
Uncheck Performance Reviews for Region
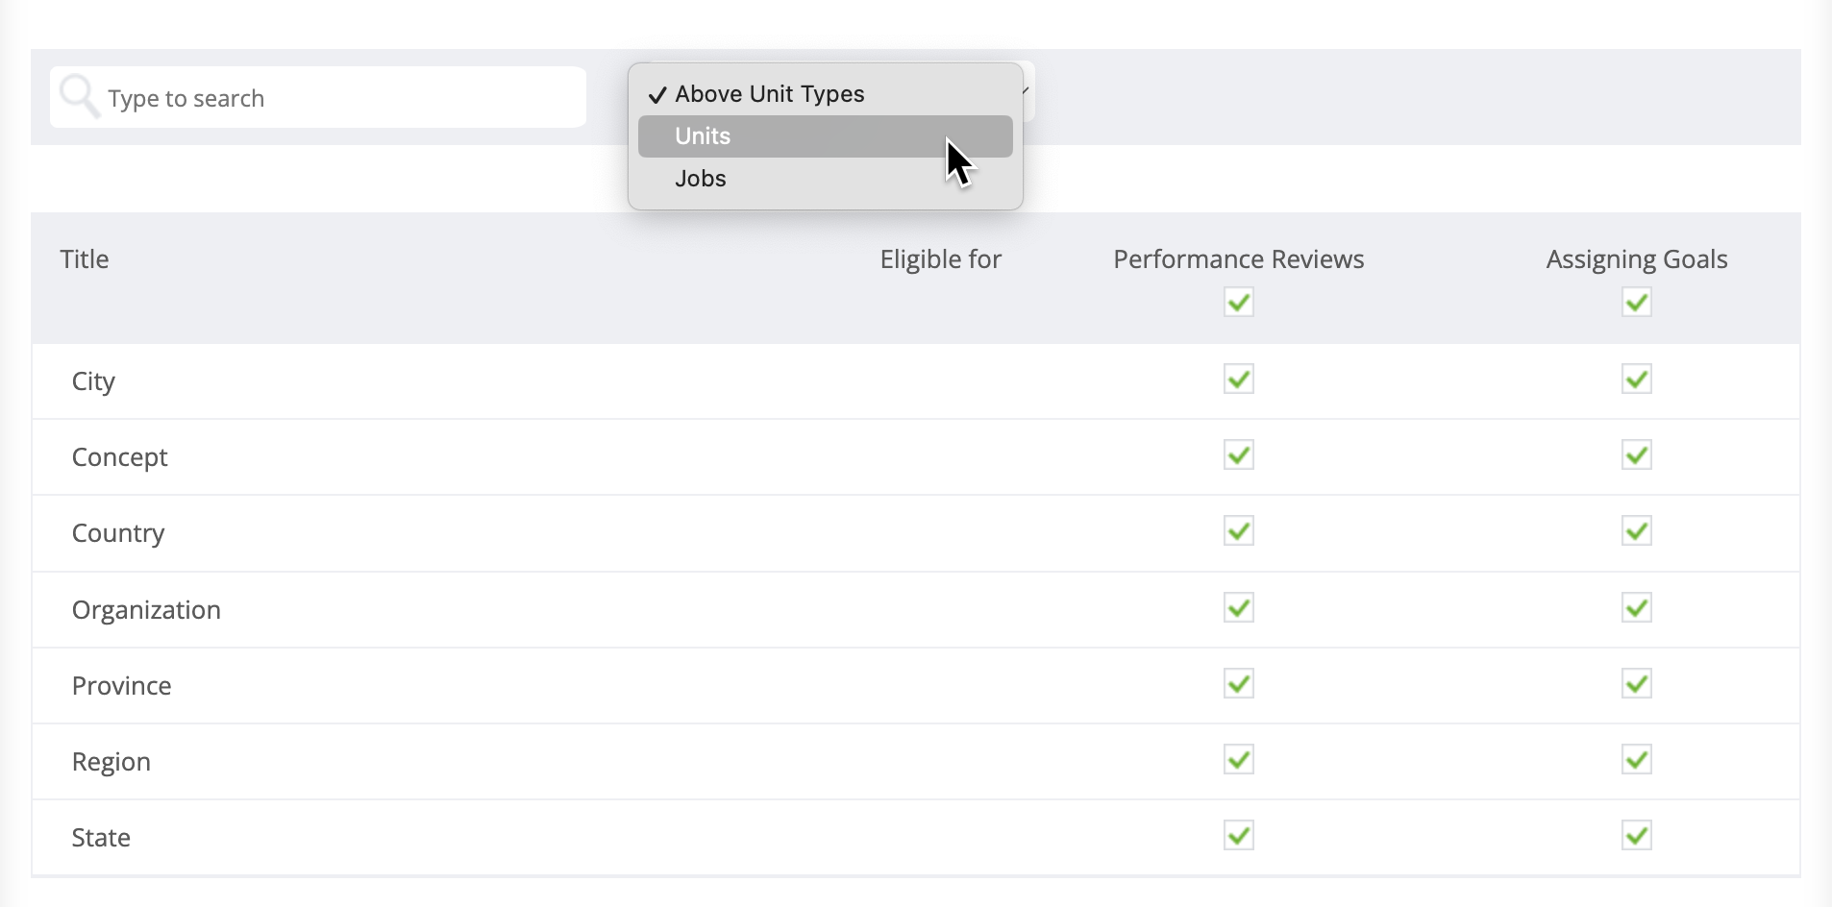(x=1239, y=760)
